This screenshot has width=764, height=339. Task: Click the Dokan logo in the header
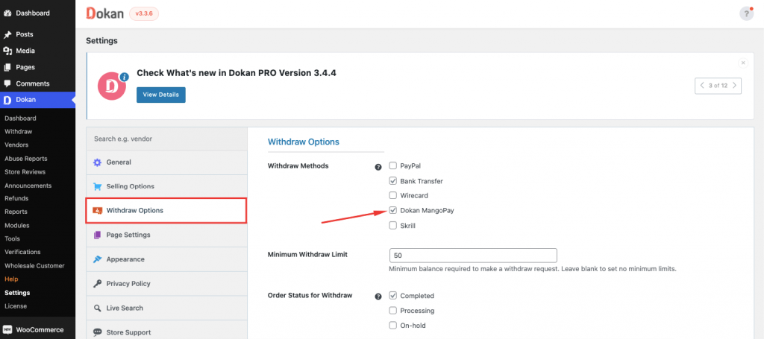pos(104,13)
